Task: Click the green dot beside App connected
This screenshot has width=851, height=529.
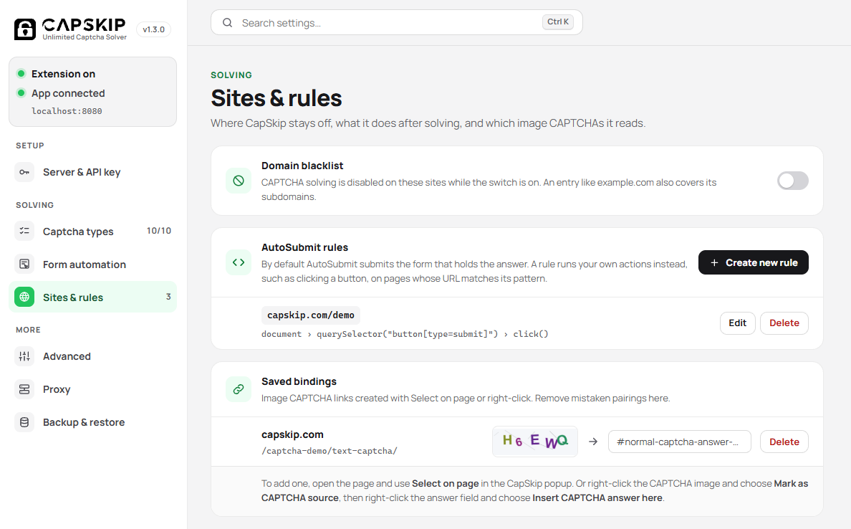Action: point(21,93)
